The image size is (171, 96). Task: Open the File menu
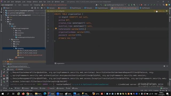[x=5, y=2]
